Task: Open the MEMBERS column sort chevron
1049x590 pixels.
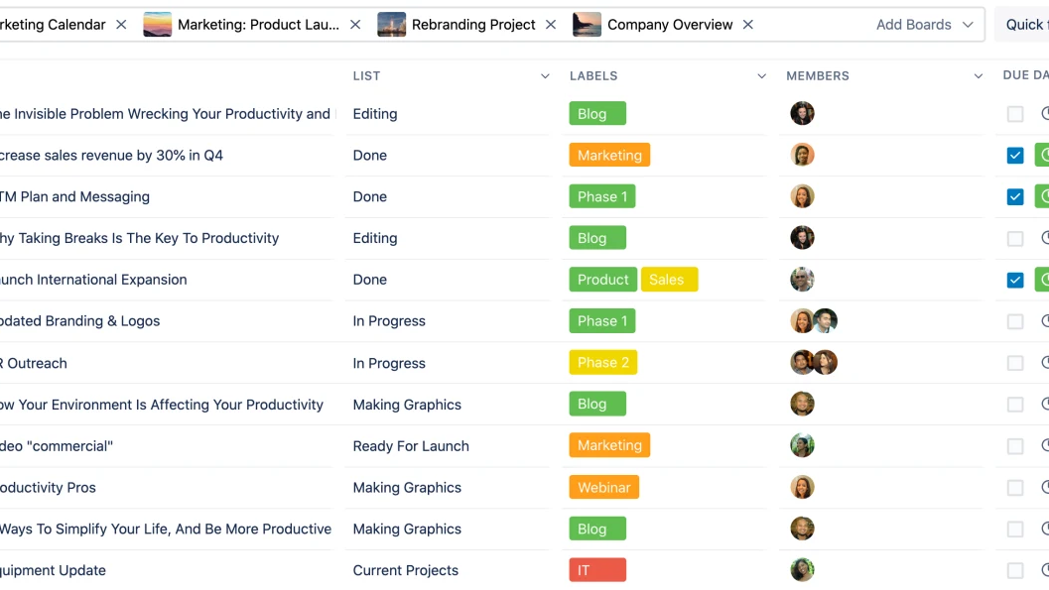Action: 979,76
